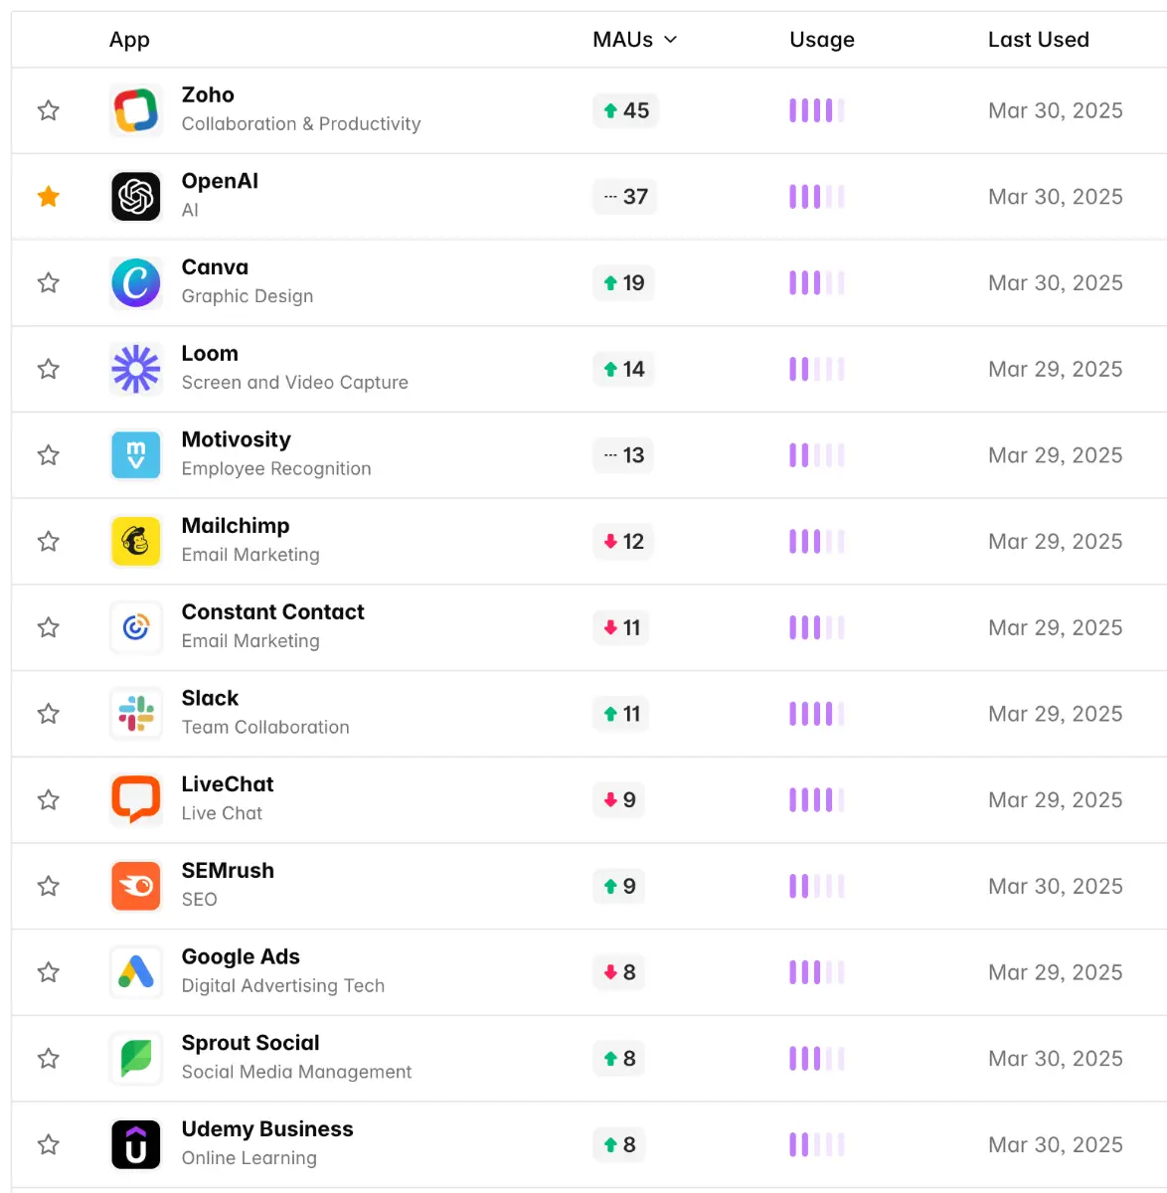Open the Constant Contact app name link
1167x1193 pixels.
coord(272,612)
